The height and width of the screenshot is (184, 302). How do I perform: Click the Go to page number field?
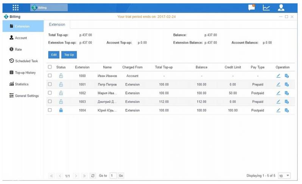tap(113, 176)
